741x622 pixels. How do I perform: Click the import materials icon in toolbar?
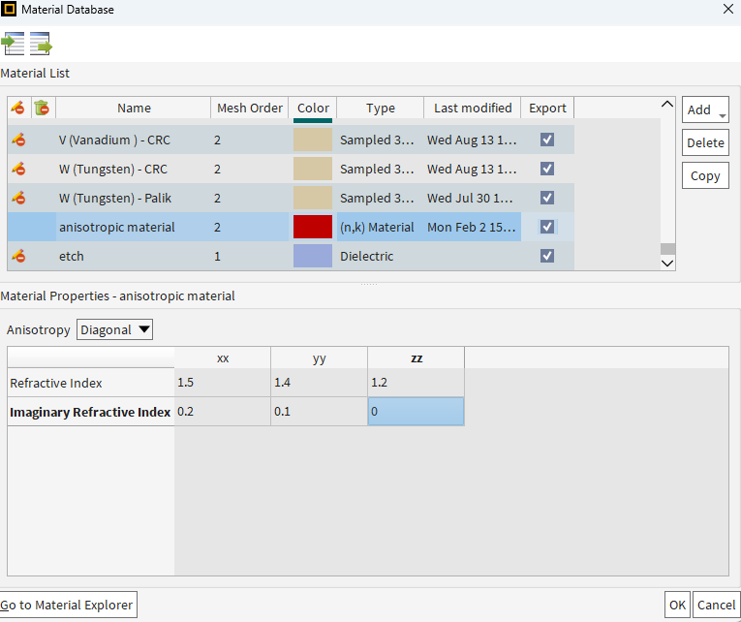coord(13,44)
